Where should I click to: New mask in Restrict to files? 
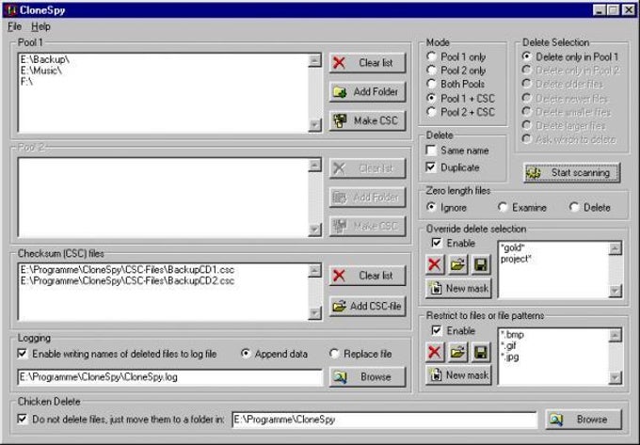click(x=458, y=374)
